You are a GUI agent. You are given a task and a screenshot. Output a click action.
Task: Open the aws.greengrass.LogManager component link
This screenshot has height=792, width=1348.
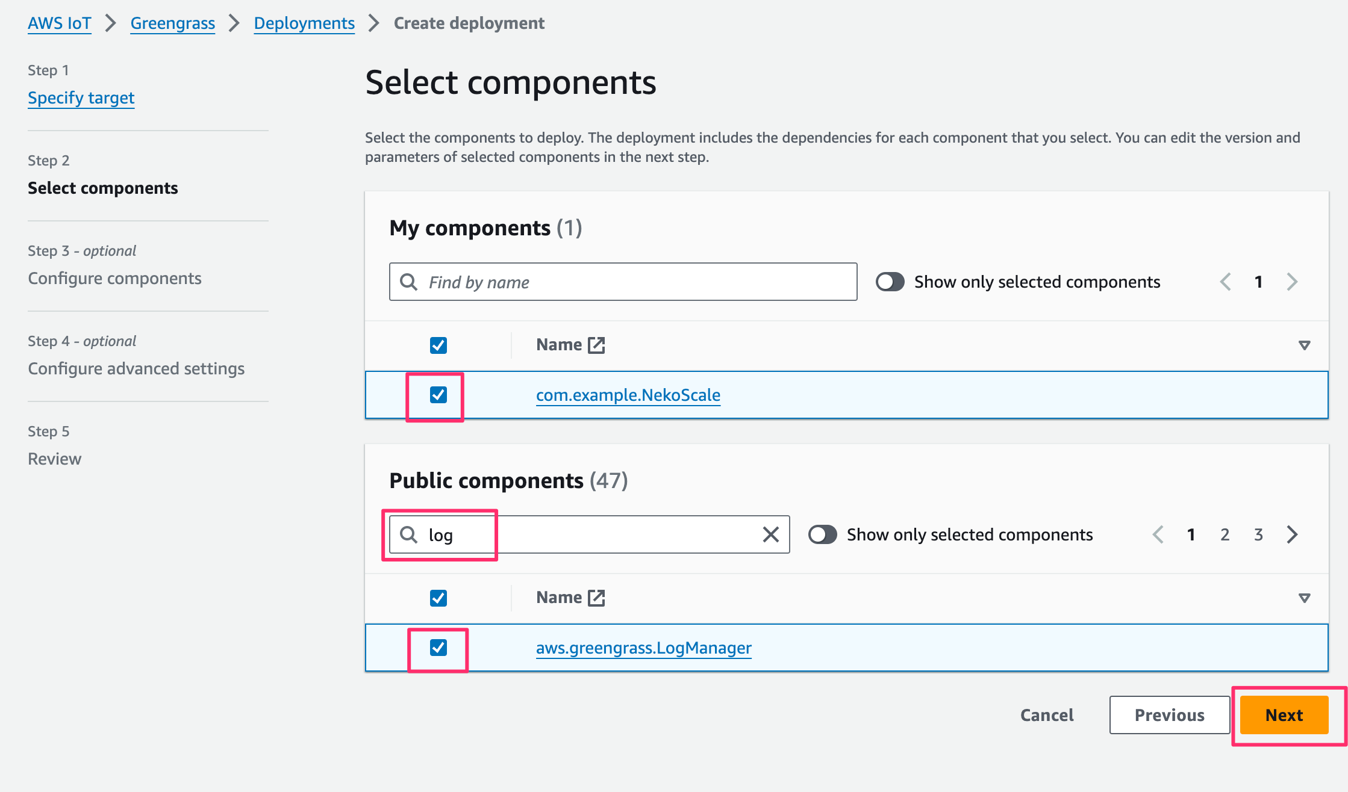pyautogui.click(x=644, y=648)
